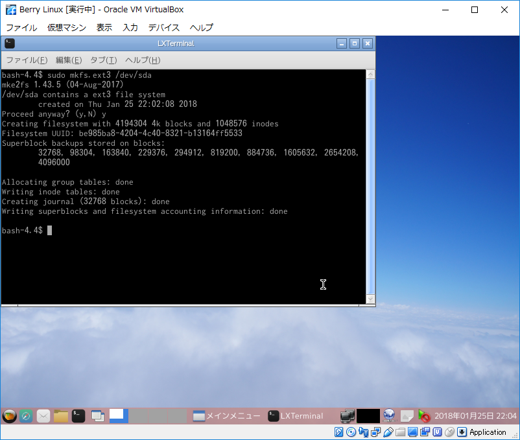Click the show desktop windows icon

tap(98, 416)
